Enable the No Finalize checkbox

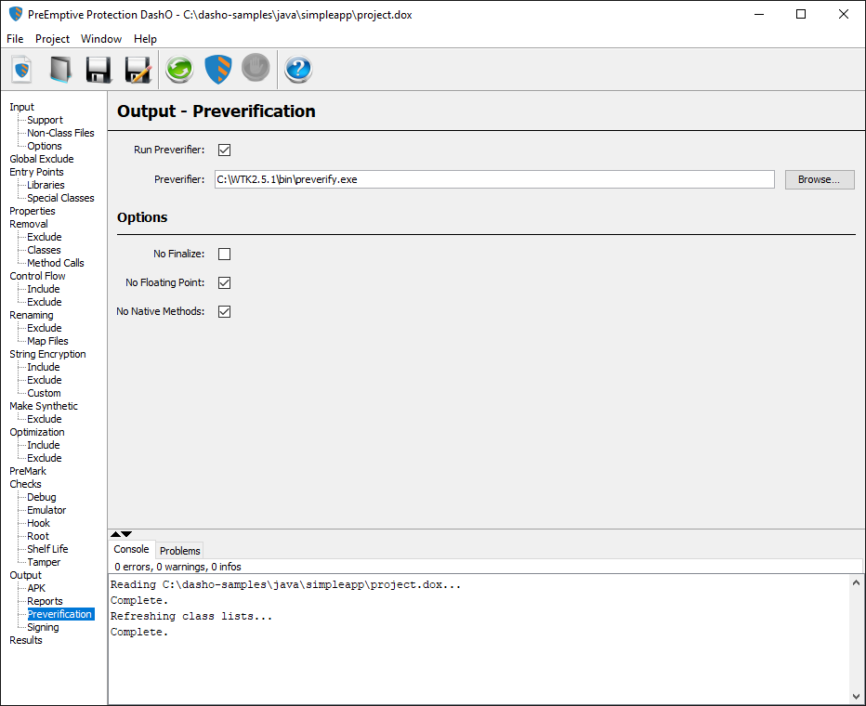coord(224,254)
